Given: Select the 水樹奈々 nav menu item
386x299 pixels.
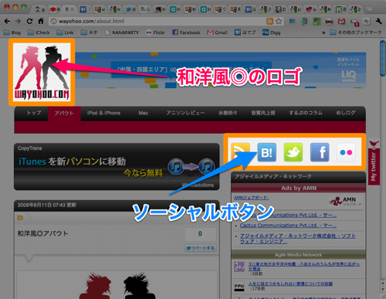Looking at the screenshot, I should pos(228,113).
